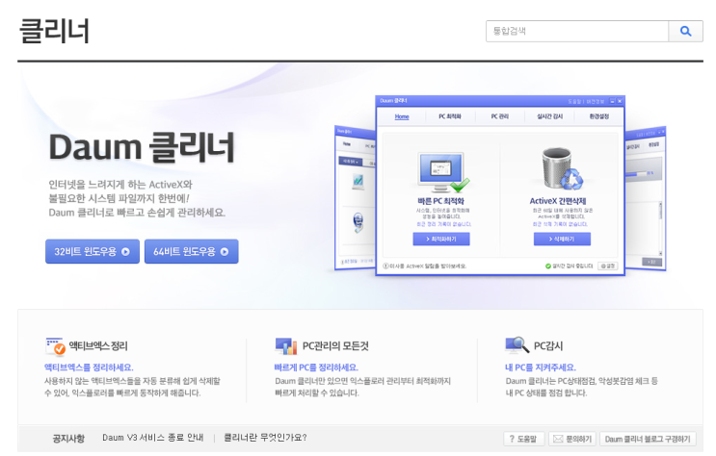Click the arrow icon in 64비트 button
Screen dimensions: 716x456
point(225,252)
